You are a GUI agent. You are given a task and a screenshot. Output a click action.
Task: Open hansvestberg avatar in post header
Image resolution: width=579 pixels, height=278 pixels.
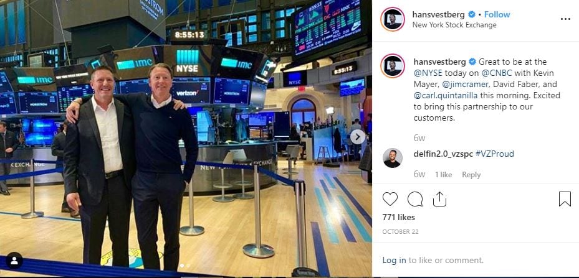point(393,19)
